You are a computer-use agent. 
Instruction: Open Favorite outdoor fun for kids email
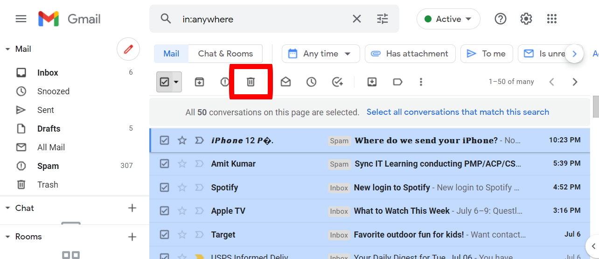[x=369, y=235]
